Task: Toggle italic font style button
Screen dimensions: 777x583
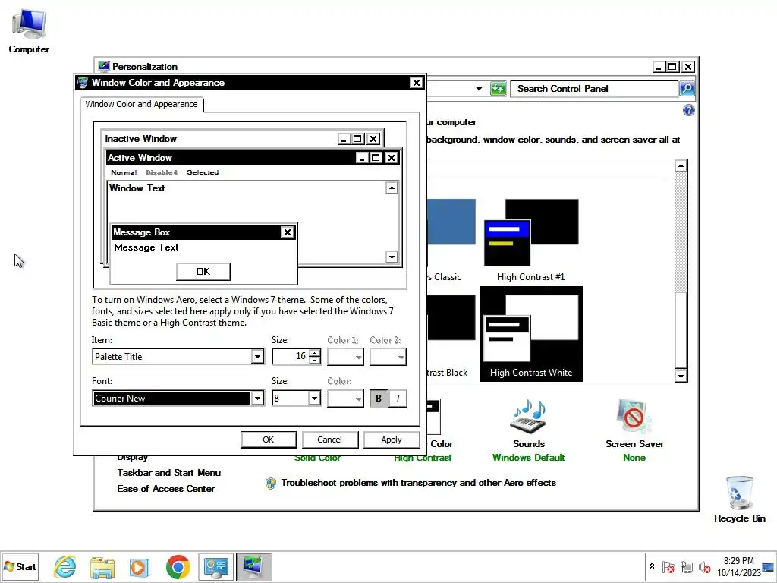Action: [398, 398]
